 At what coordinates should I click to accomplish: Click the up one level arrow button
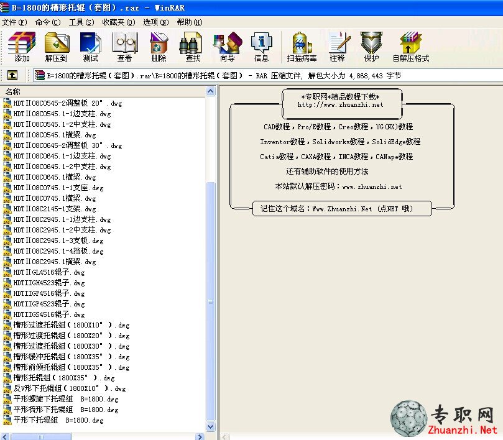click(12, 75)
